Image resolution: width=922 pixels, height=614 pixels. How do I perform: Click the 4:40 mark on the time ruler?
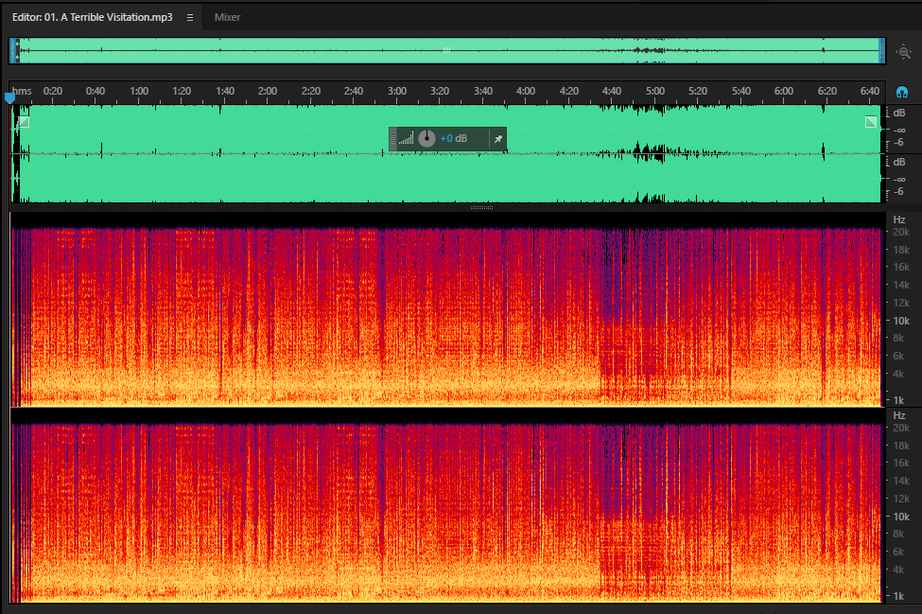click(612, 91)
